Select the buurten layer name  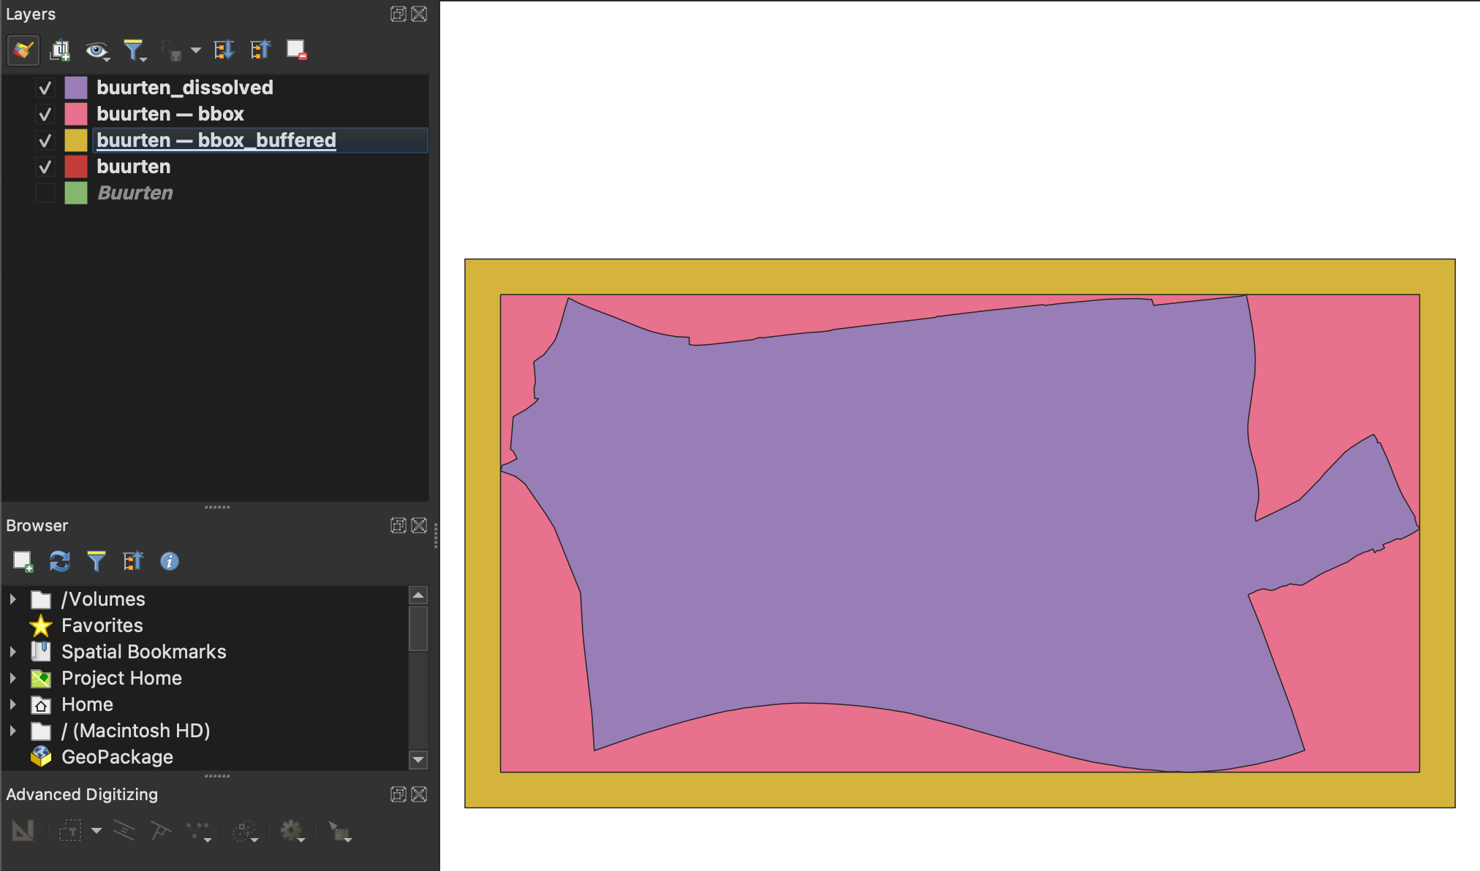[x=133, y=167]
